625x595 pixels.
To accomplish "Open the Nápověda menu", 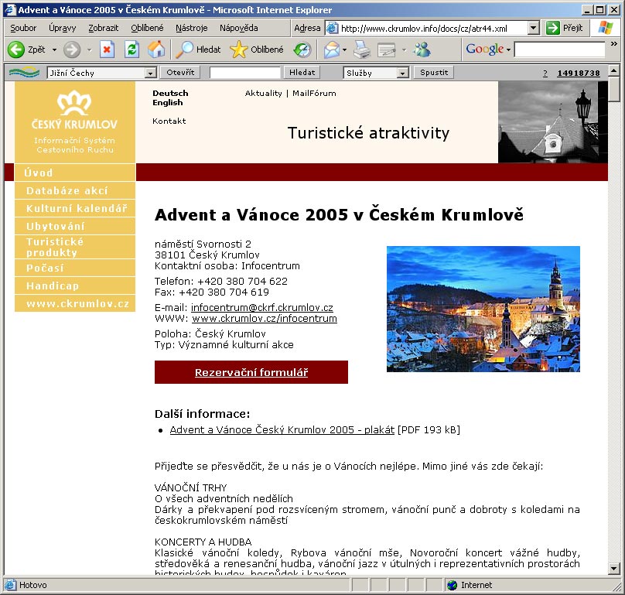I will pos(239,28).
